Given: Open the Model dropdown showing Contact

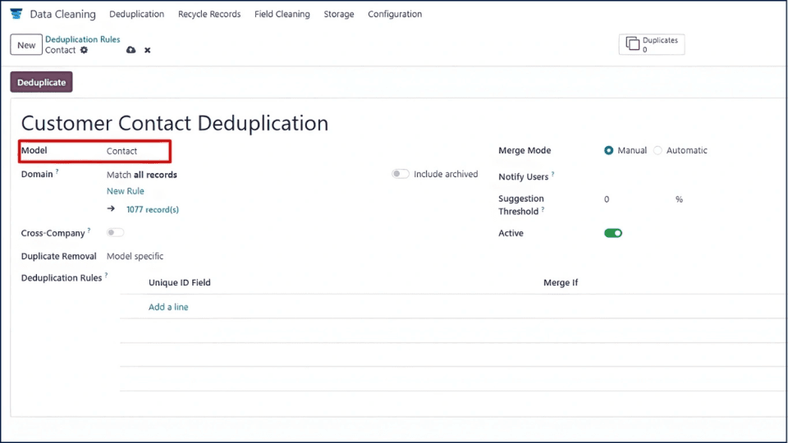Looking at the screenshot, I should (x=135, y=151).
